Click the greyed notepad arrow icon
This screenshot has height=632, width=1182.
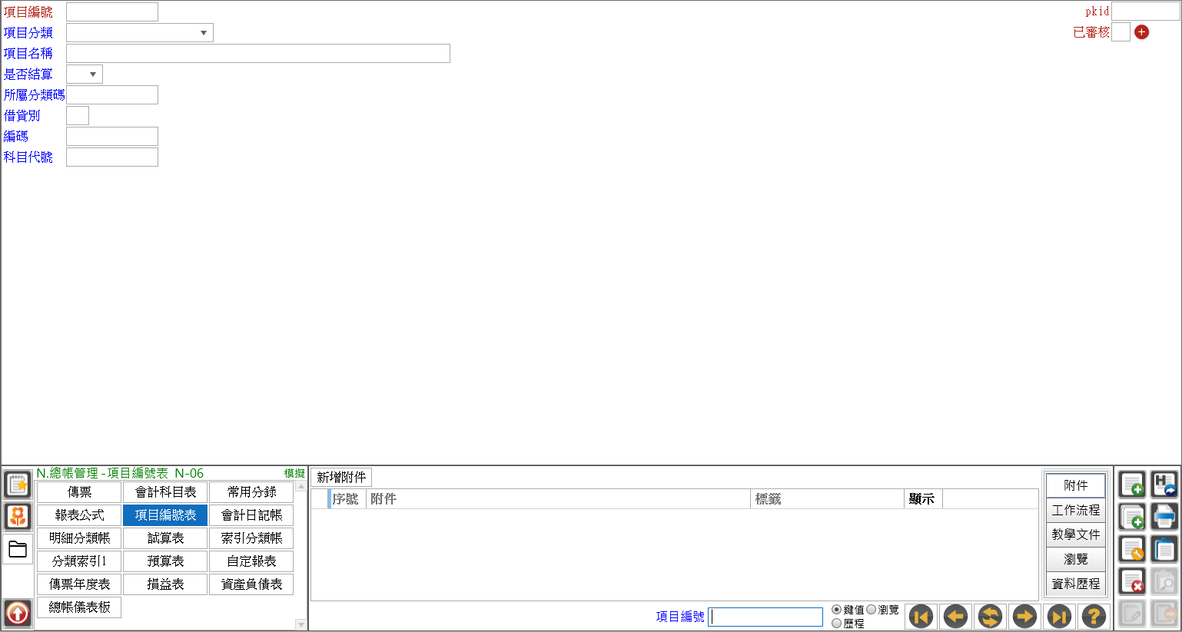click(x=1164, y=614)
